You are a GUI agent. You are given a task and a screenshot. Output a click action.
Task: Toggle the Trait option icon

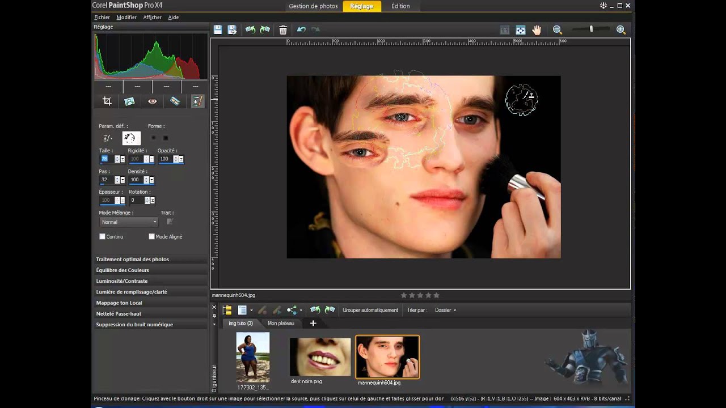[x=169, y=222]
